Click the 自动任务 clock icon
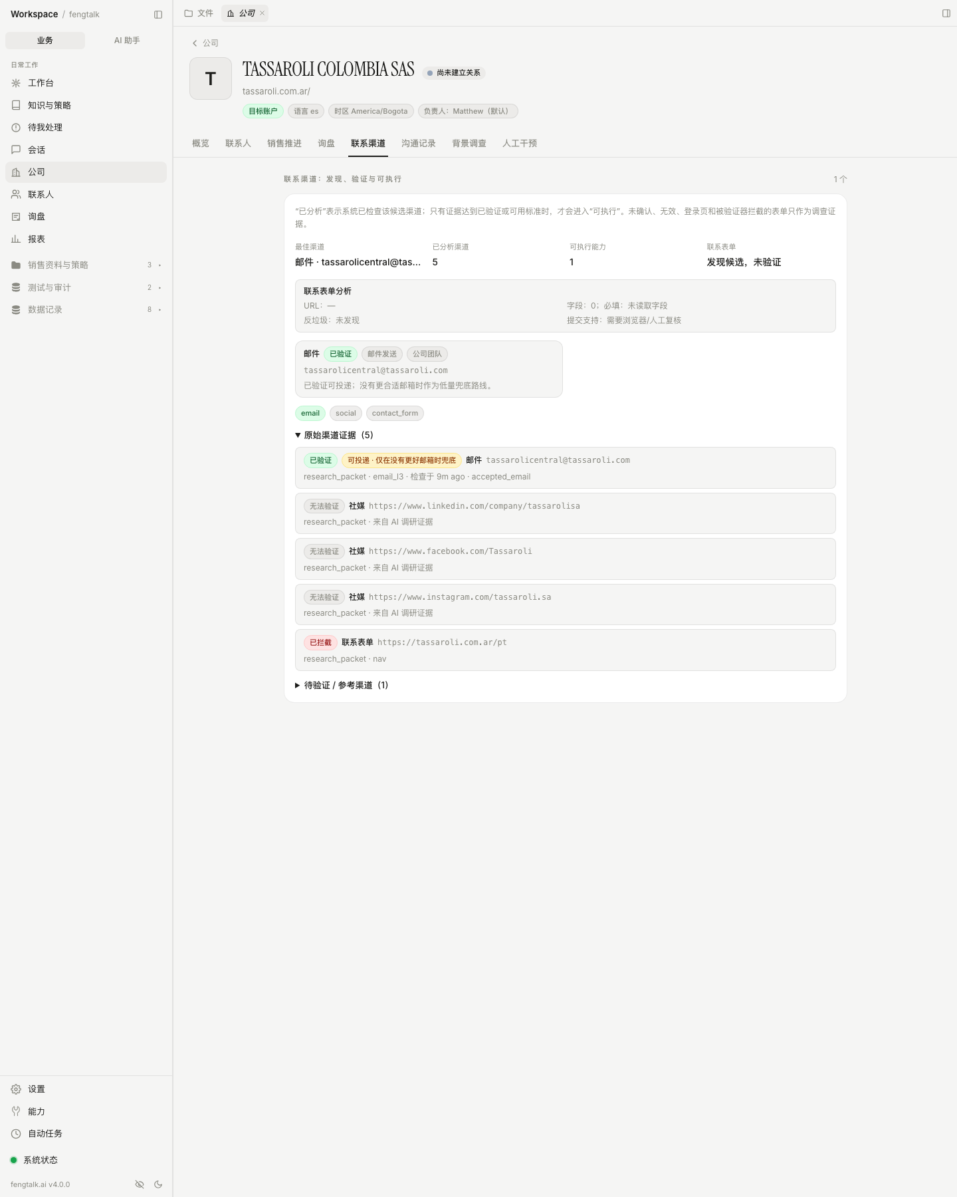Viewport: 957px width, 1197px height. pos(16,1134)
